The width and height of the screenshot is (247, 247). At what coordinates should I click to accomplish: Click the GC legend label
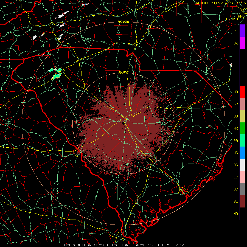(x=236, y=189)
